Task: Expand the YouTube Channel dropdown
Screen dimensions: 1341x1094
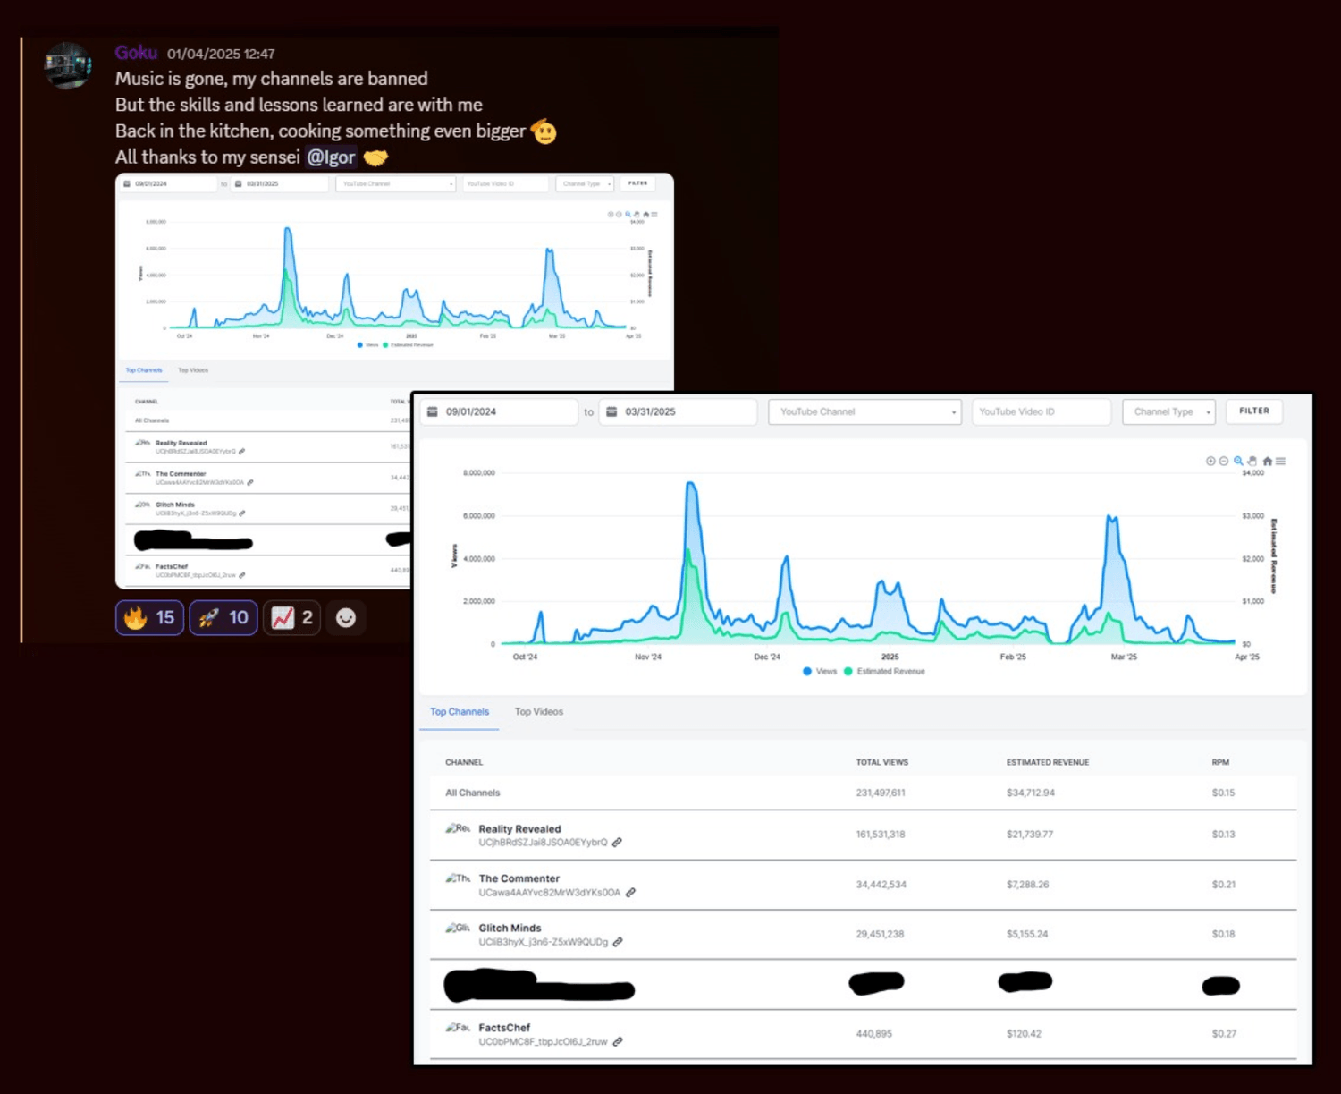Action: (864, 412)
